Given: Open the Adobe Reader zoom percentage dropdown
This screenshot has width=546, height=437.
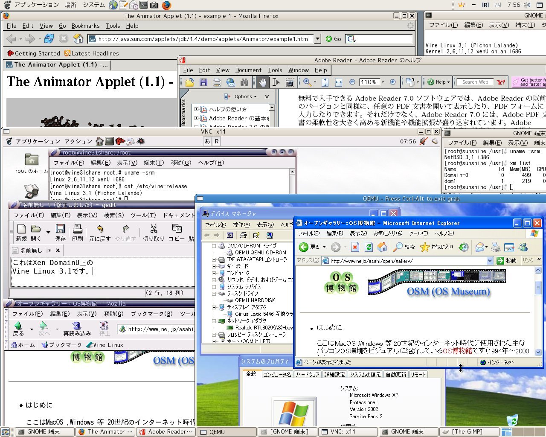Looking at the screenshot, I should pos(383,82).
